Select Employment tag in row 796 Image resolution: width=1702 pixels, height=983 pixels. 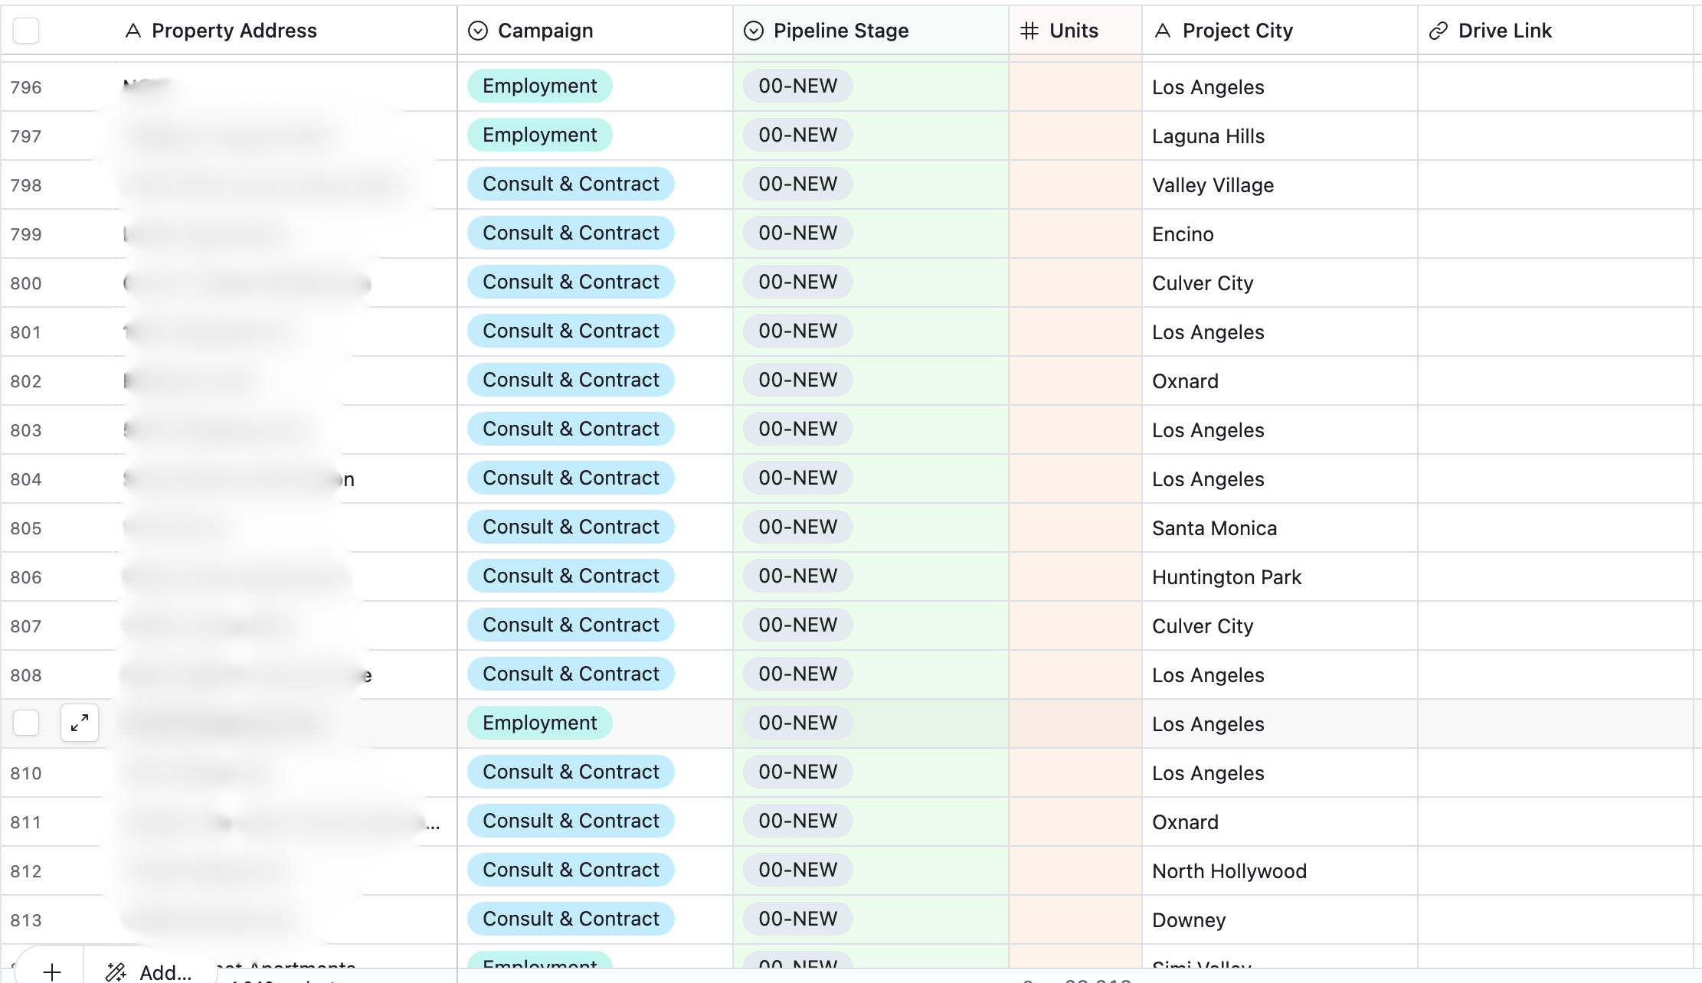pos(539,86)
